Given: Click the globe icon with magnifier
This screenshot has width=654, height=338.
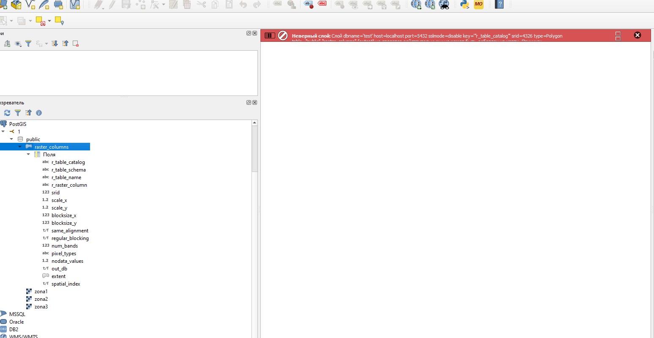Looking at the screenshot, I should (430, 4).
